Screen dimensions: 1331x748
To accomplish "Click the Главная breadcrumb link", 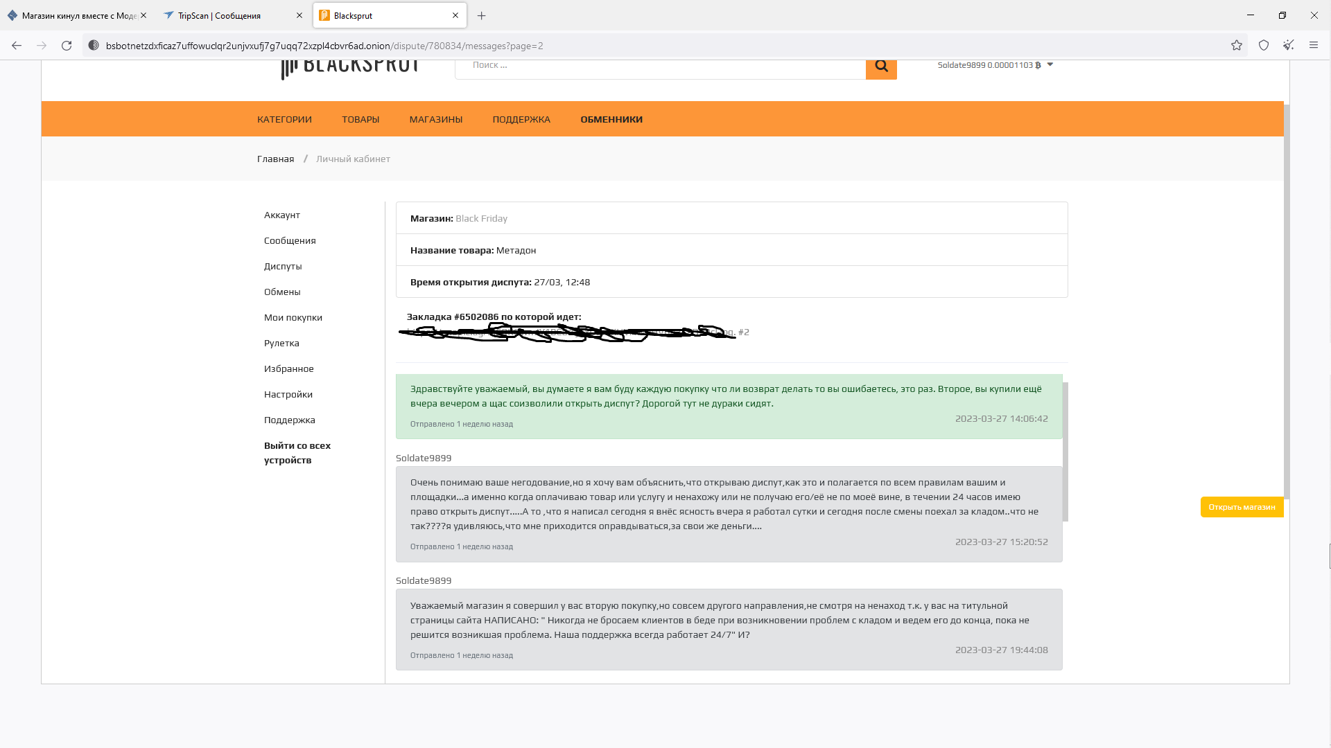I will (275, 159).
